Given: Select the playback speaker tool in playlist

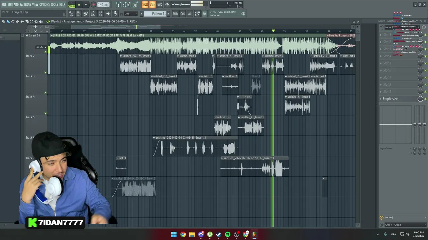Looking at the screenshot, I should [41, 22].
